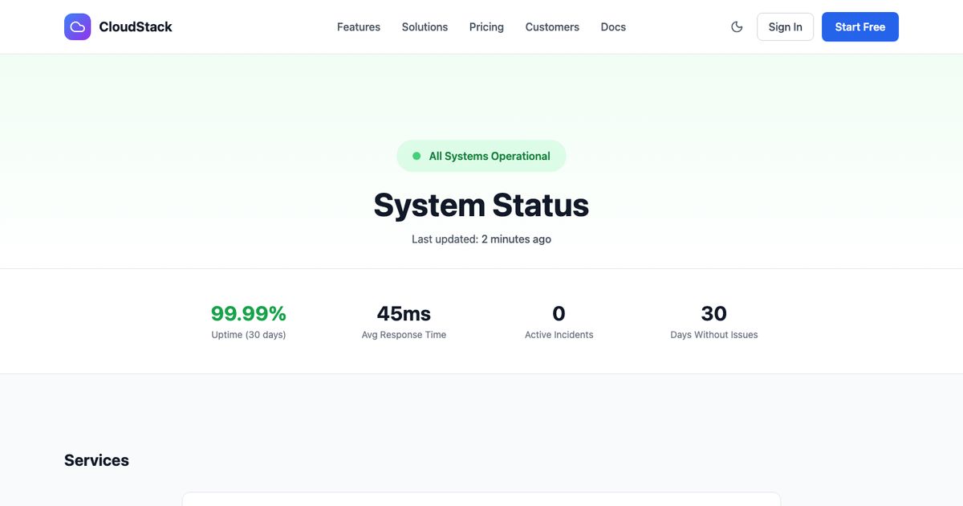963x506 pixels.
Task: Open the Docs nav link
Action: point(613,27)
